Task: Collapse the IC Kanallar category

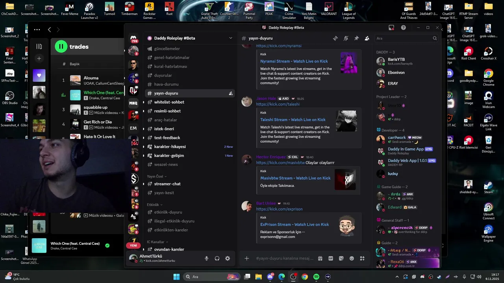Action: [x=157, y=242]
